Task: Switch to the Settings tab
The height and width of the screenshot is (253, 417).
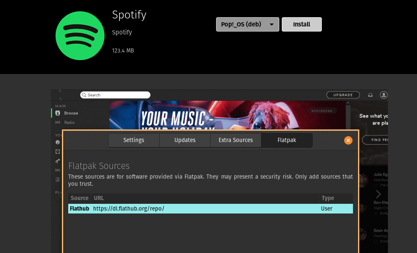Action: pos(134,140)
